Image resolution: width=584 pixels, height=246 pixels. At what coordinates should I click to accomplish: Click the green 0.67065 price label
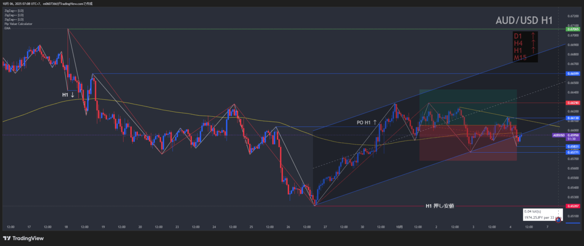(572, 30)
